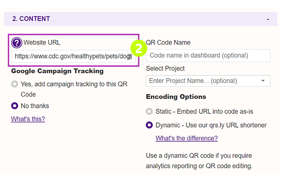Select Static encoding radio button
This screenshot has width=281, height=181.
pos(149,111)
